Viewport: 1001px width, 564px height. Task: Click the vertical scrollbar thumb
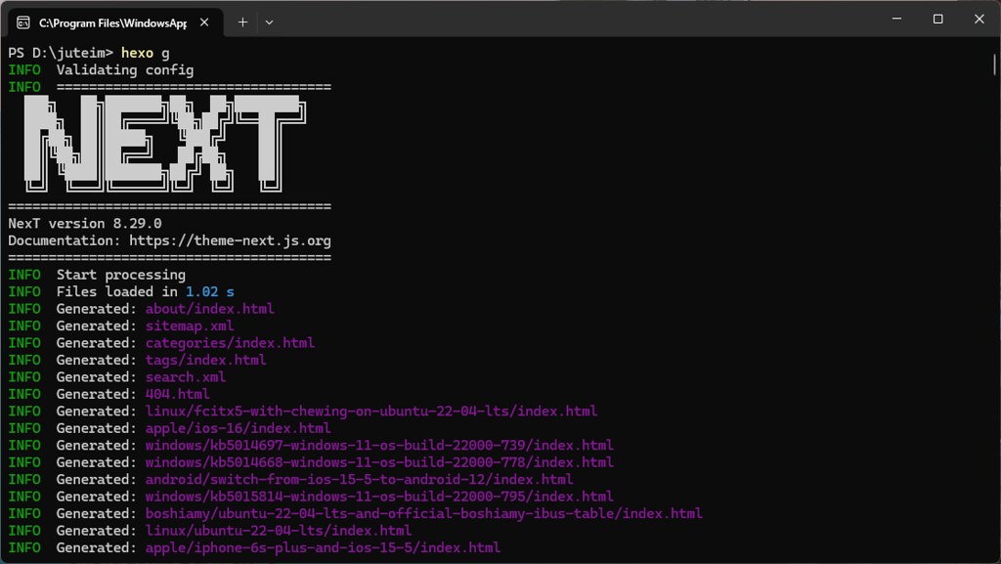coord(994,65)
